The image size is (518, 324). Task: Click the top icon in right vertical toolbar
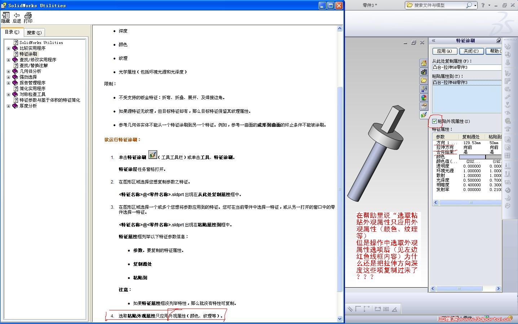(508, 46)
